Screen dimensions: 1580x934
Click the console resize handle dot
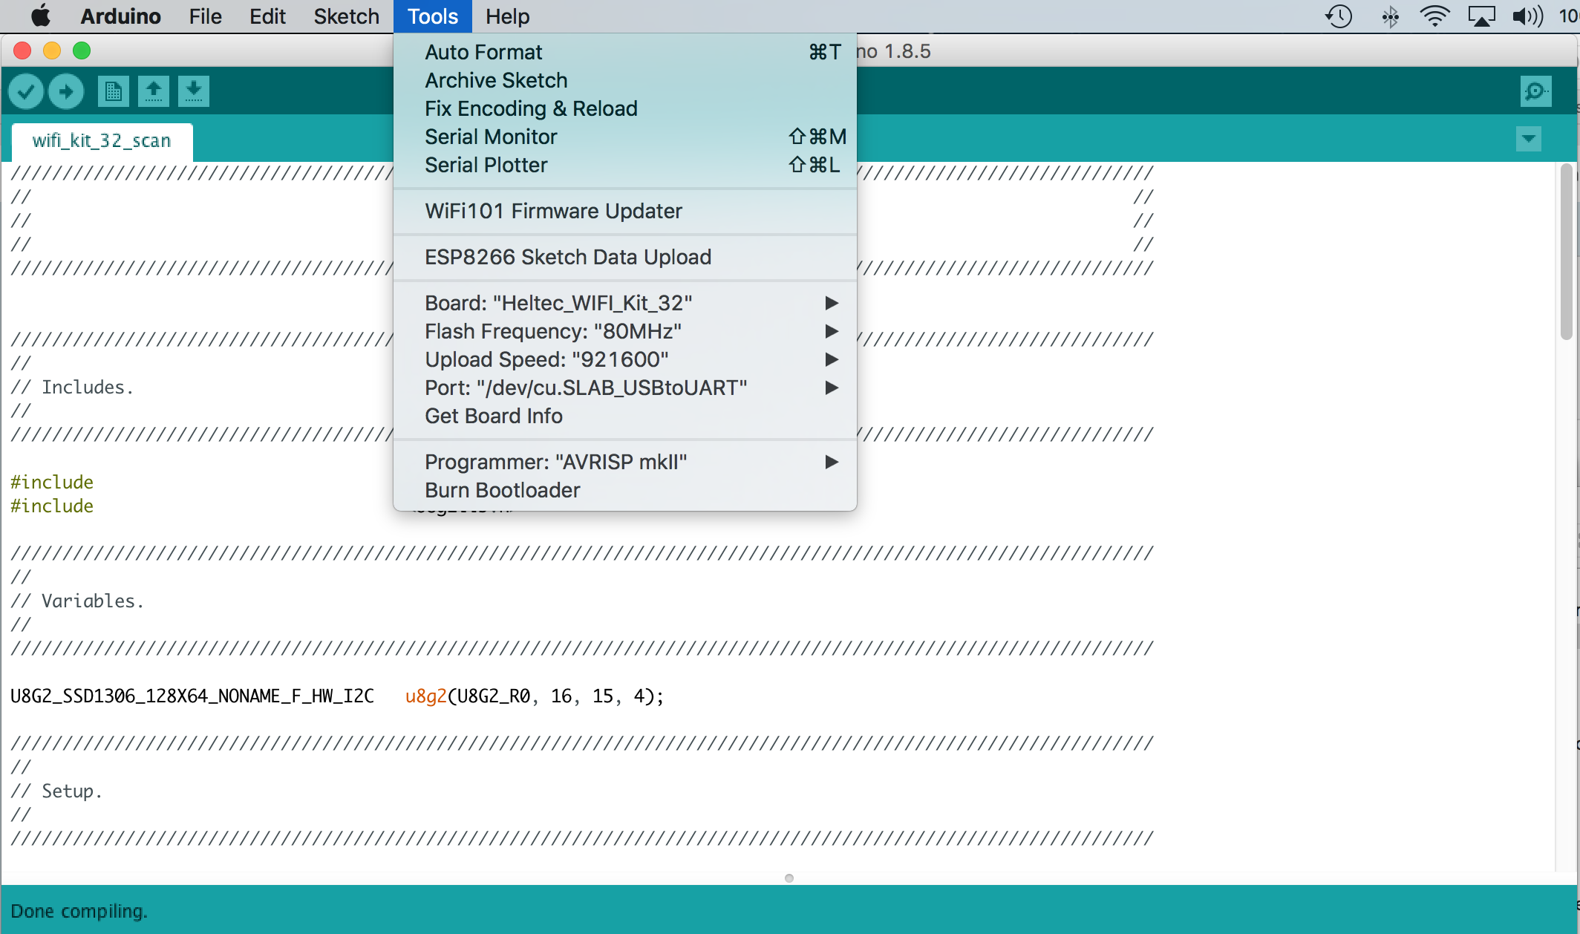pos(789,878)
